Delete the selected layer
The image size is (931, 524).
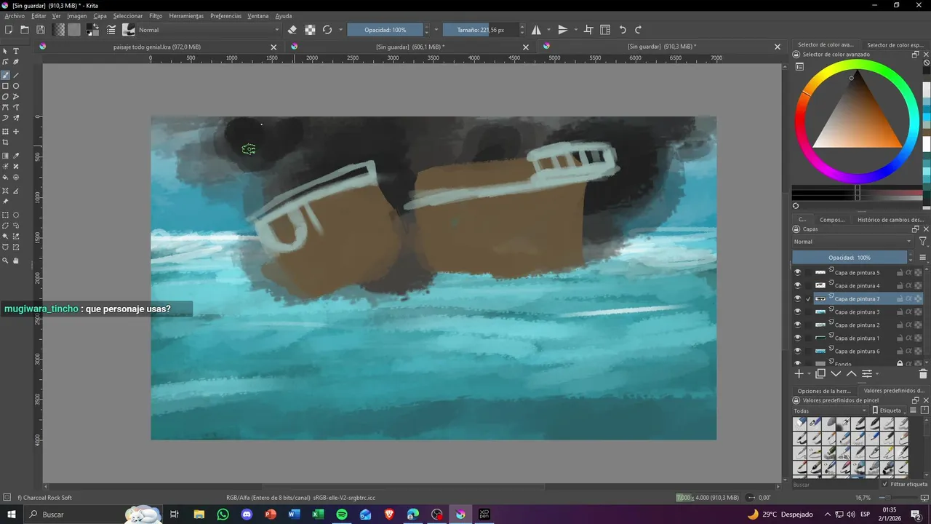pos(923,373)
